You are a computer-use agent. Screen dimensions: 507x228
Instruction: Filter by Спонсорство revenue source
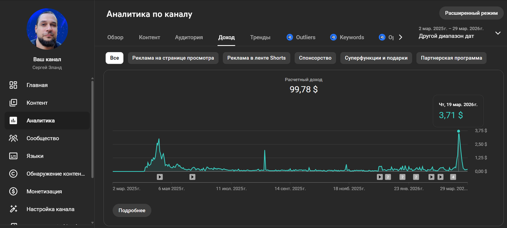(315, 58)
